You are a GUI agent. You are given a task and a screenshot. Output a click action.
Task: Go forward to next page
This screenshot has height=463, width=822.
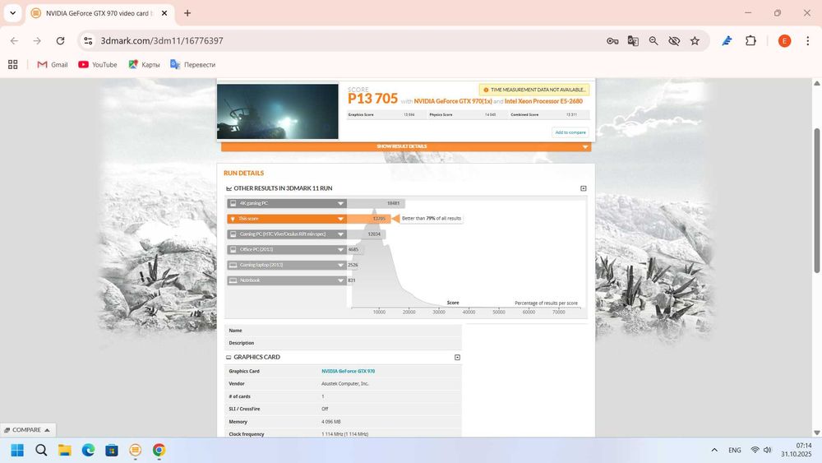click(37, 41)
